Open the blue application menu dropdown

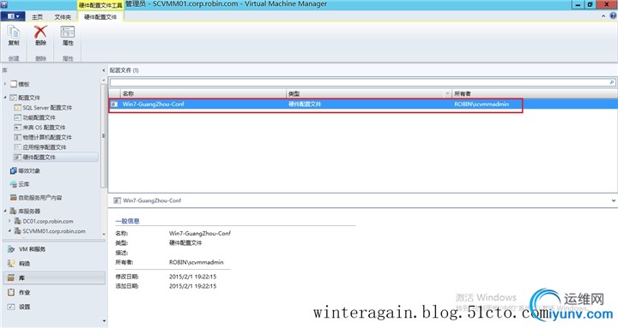coord(13,16)
